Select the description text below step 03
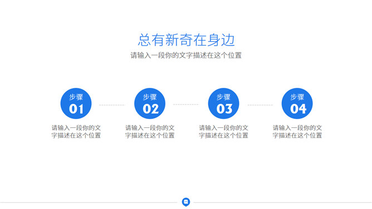372x209 pixels. click(x=223, y=132)
